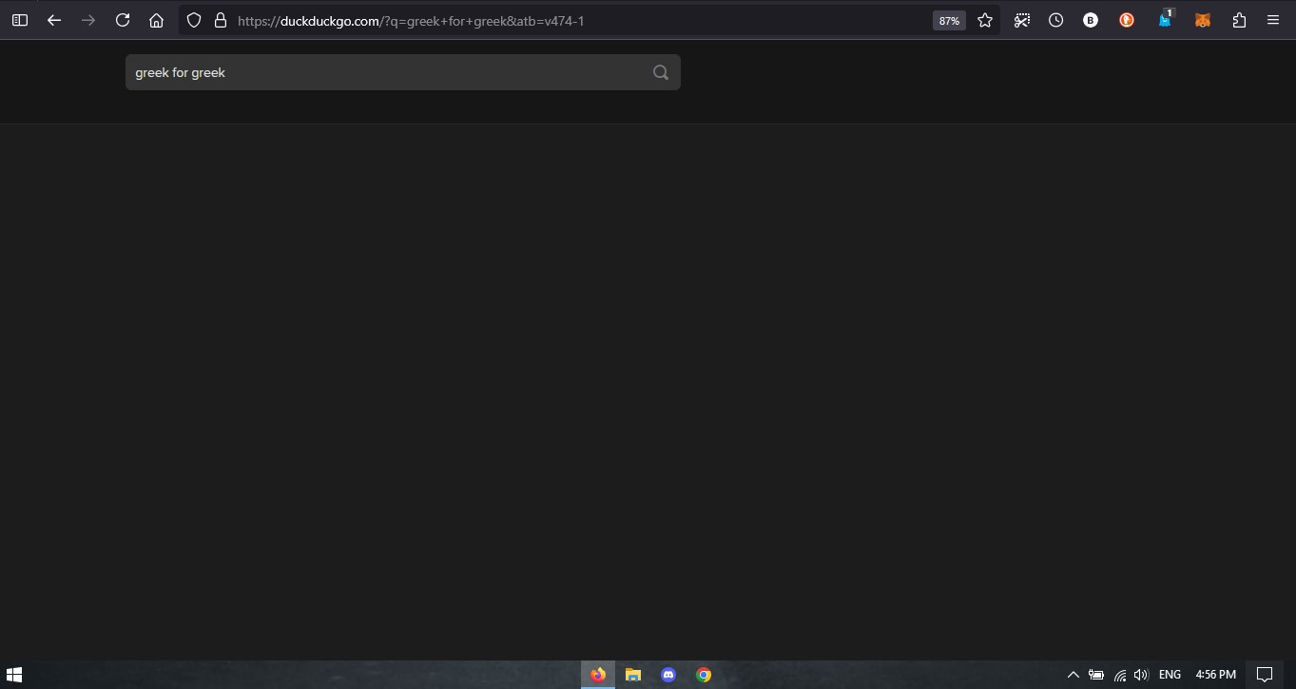Open the MetaMask fox extension
The width and height of the screenshot is (1296, 689).
coord(1203,20)
